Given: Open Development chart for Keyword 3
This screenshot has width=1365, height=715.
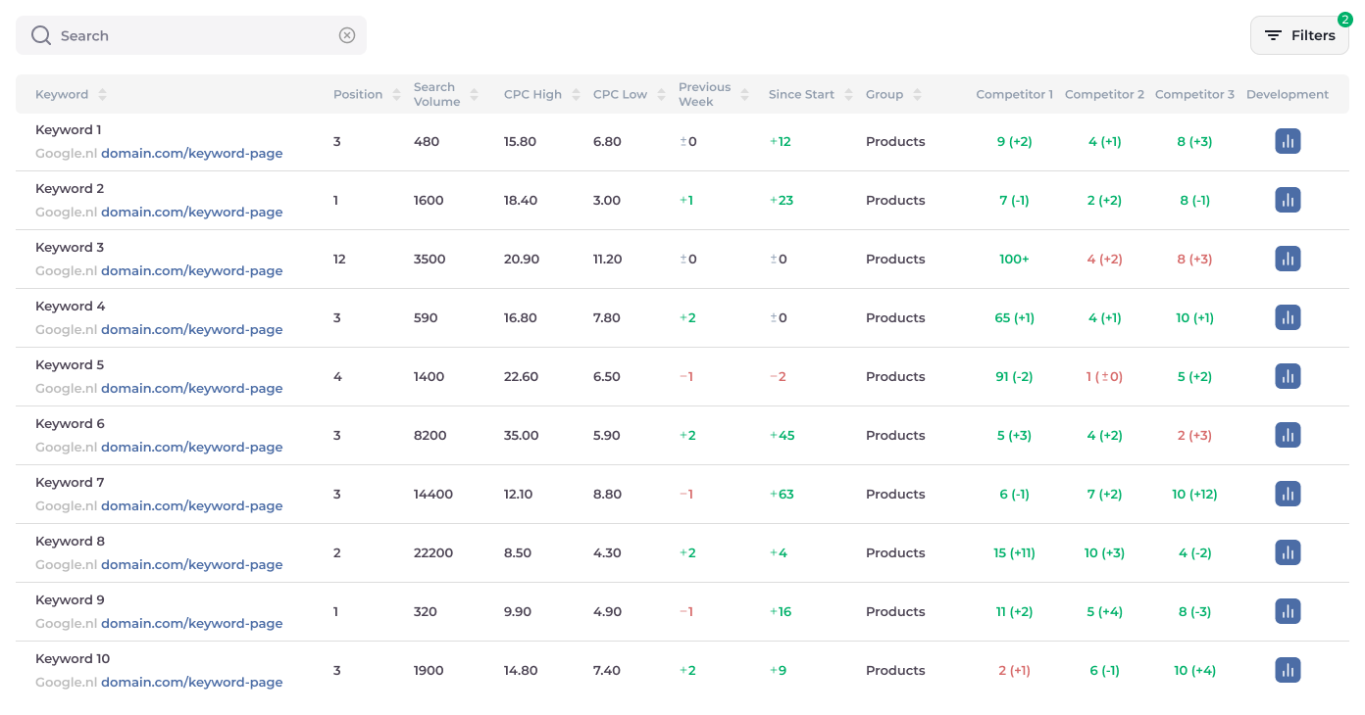Looking at the screenshot, I should (1288, 259).
